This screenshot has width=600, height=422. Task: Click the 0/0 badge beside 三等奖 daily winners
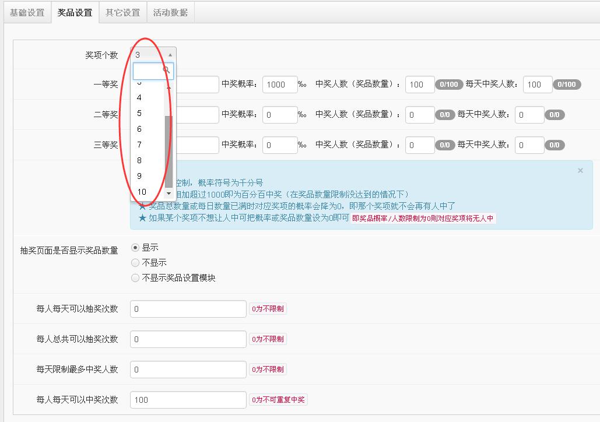click(x=555, y=145)
